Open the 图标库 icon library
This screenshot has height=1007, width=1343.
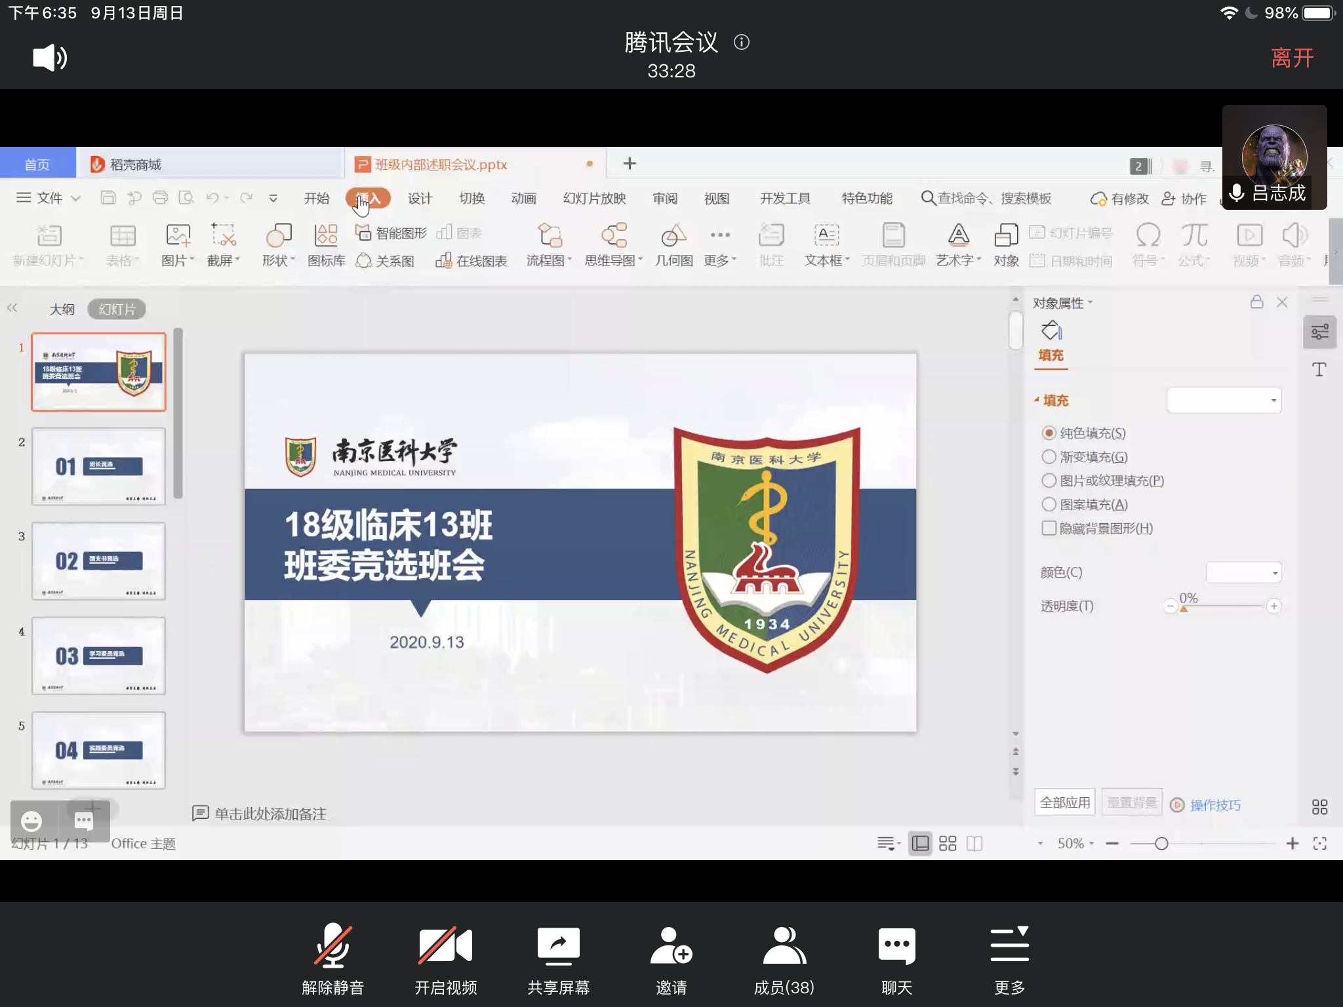point(326,245)
